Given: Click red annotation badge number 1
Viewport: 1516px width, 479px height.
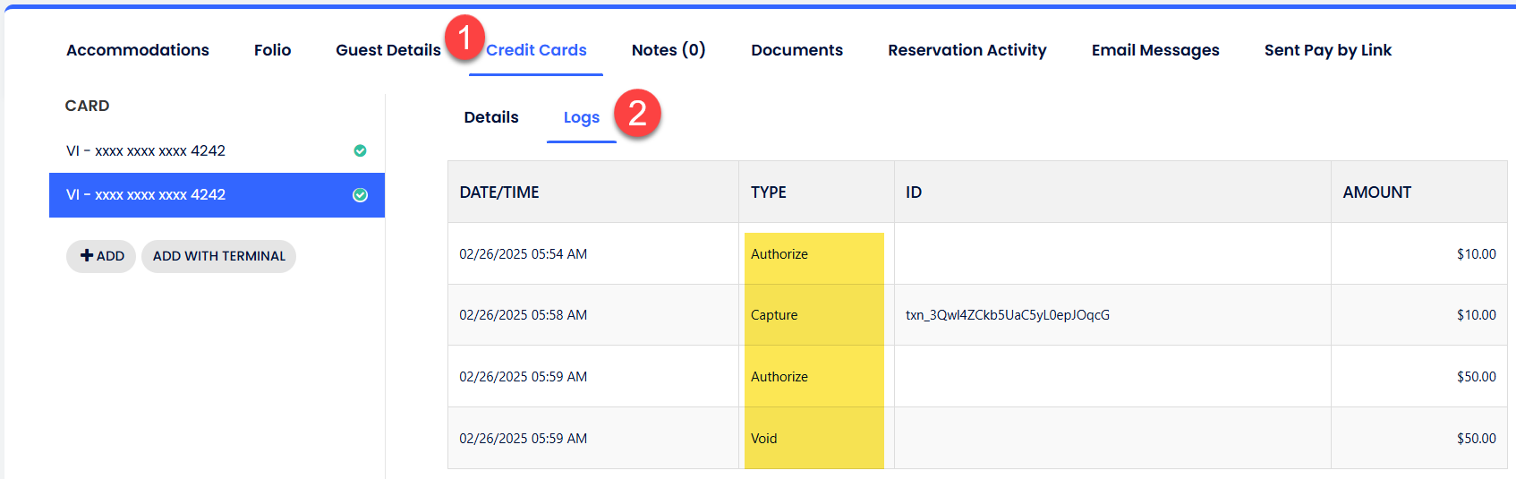Looking at the screenshot, I should [x=464, y=38].
